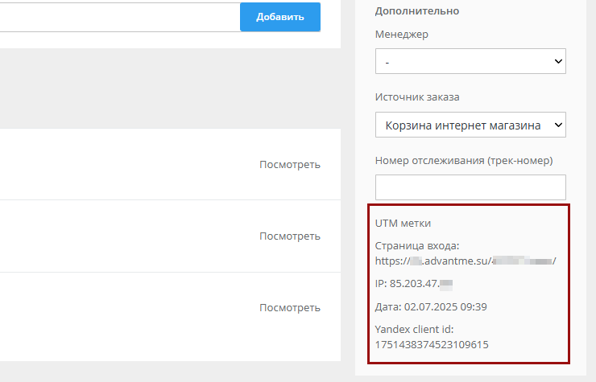Open the first Посмотреть link
This screenshot has width=596, height=382.
tap(289, 164)
